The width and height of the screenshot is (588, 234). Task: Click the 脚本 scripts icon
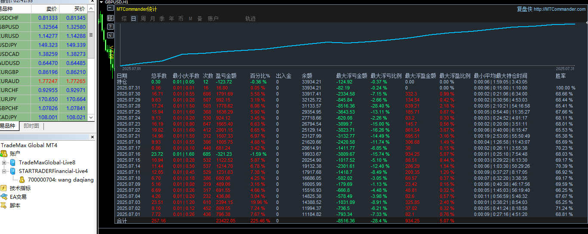coord(4,205)
